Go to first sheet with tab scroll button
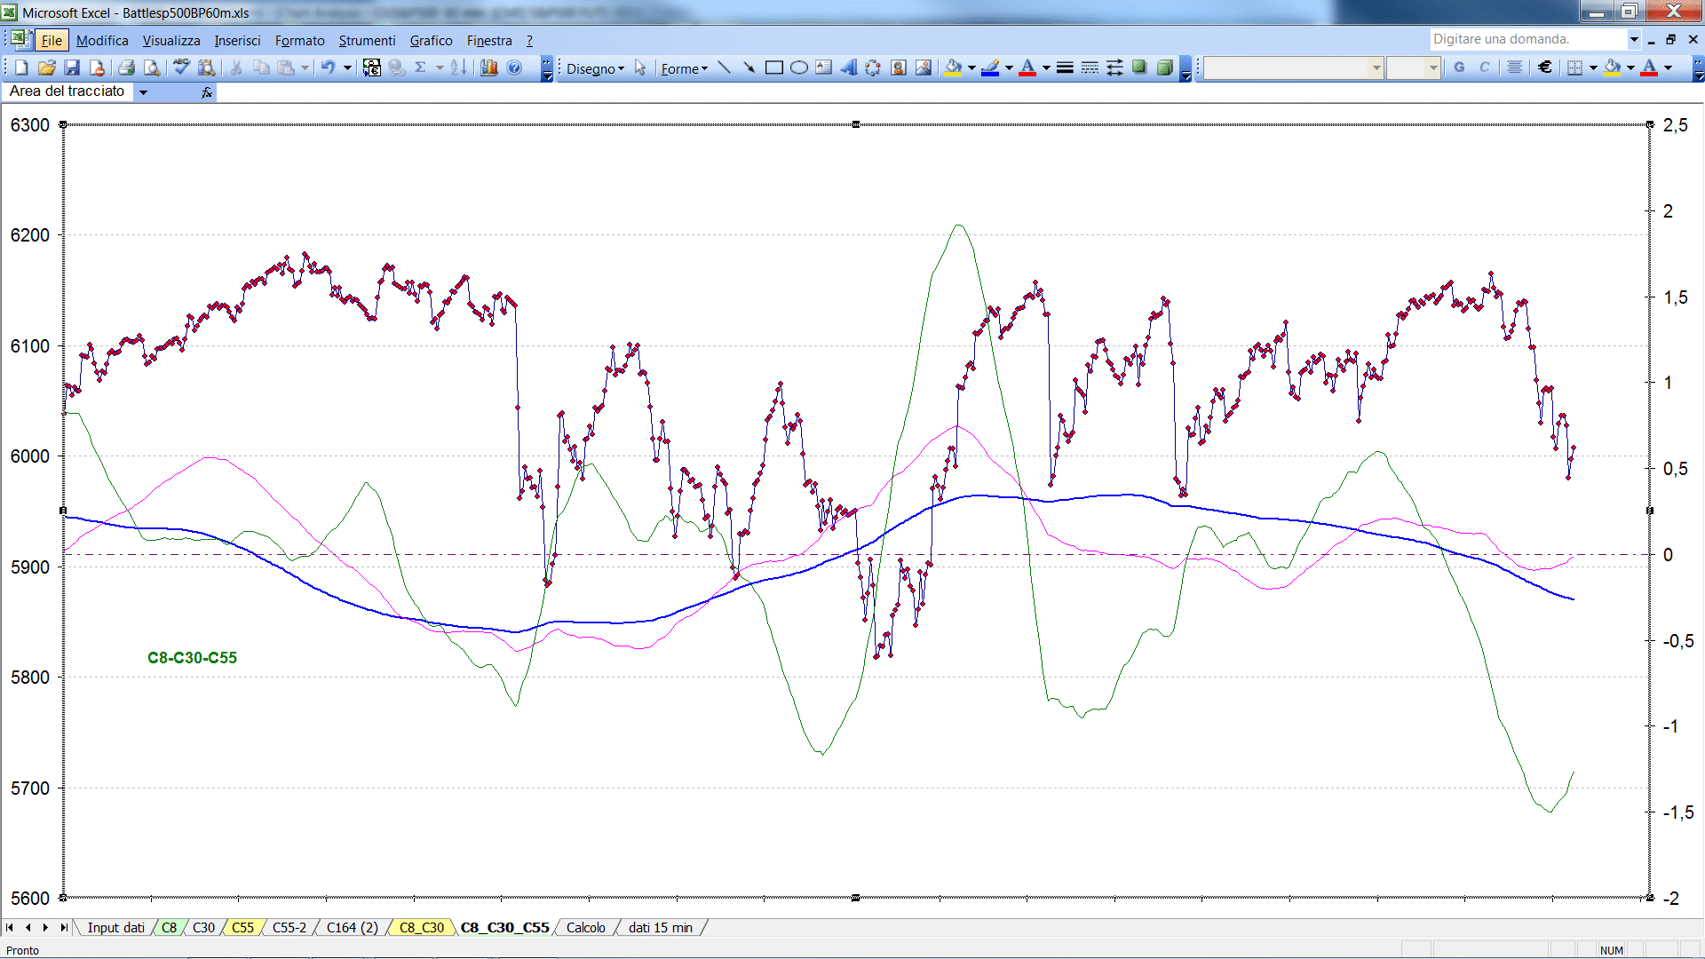Viewport: 1705px width, 959px height. click(10, 927)
